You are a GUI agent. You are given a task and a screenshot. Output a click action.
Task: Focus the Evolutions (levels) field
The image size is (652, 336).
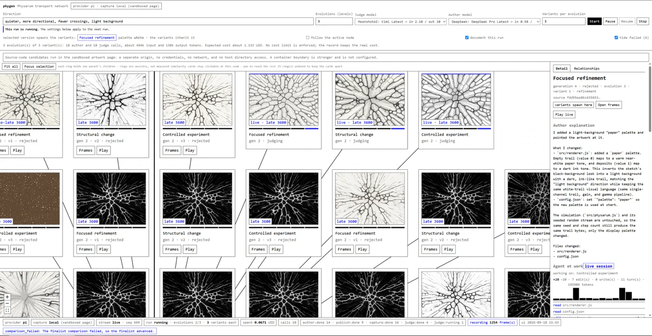(334, 21)
